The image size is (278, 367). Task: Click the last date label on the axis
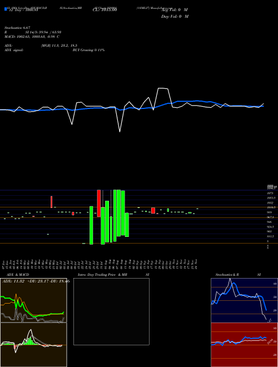[196, 264]
